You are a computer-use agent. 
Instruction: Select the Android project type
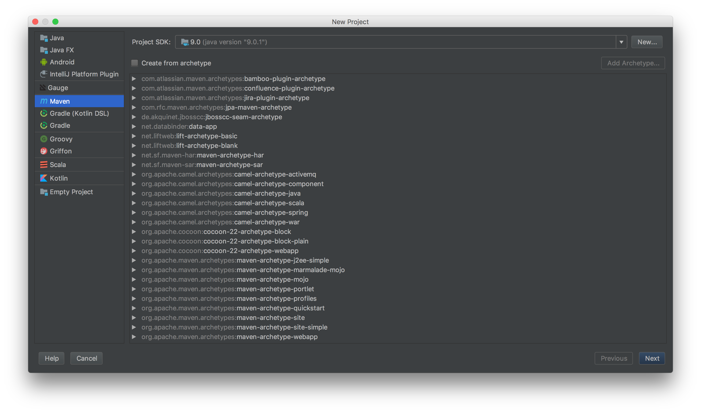tap(62, 62)
